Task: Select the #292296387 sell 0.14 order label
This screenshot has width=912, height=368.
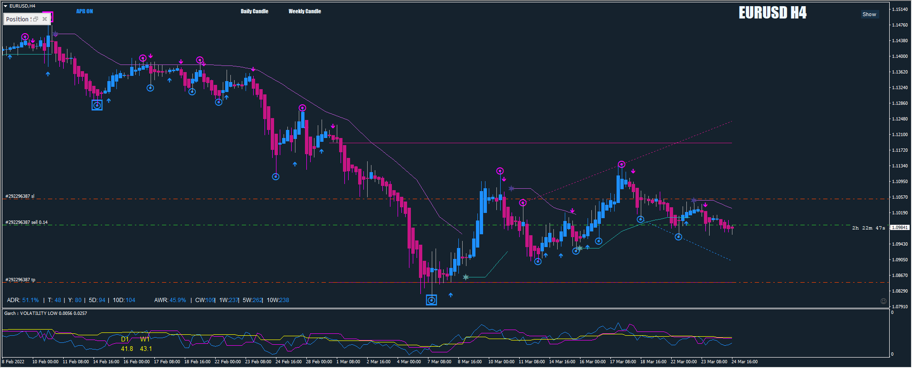Action: 27,222
